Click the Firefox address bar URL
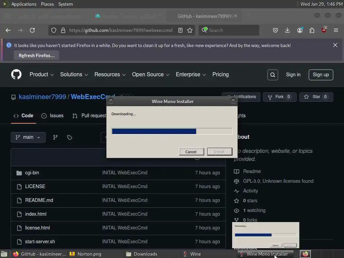344x258 pixels. (121, 30)
